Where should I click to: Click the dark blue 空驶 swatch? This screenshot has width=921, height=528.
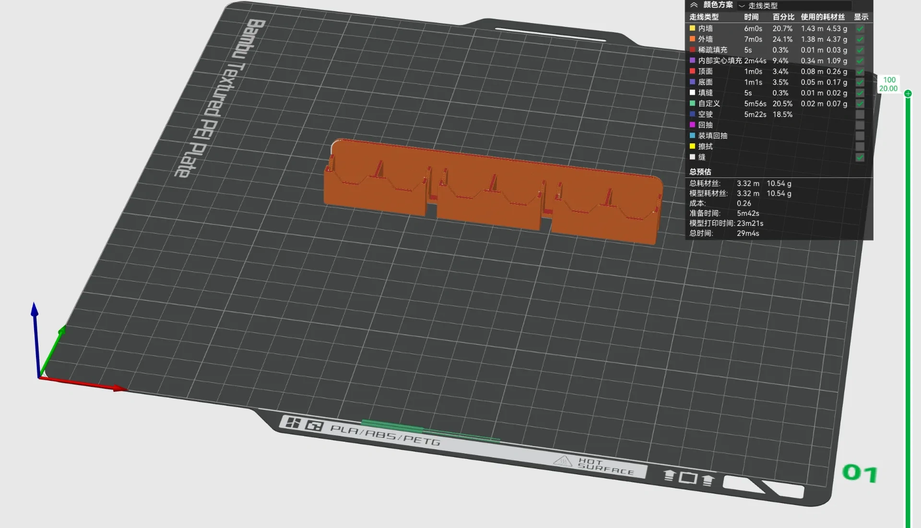(692, 114)
